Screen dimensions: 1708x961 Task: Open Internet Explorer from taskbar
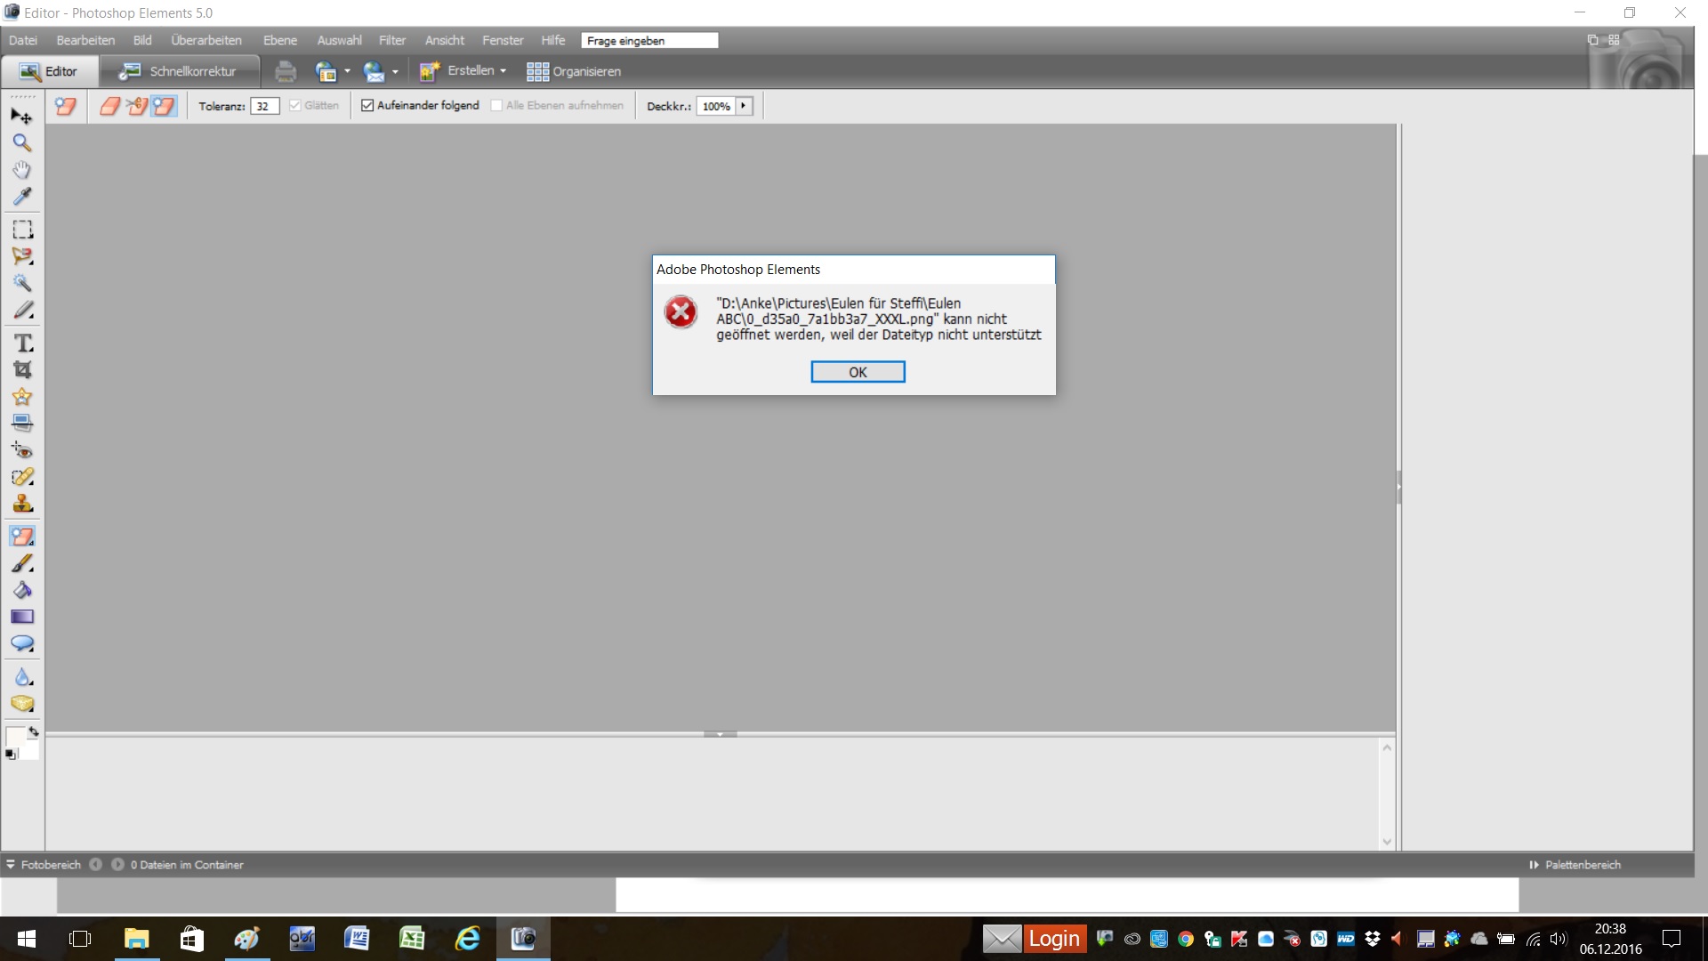[x=467, y=939]
